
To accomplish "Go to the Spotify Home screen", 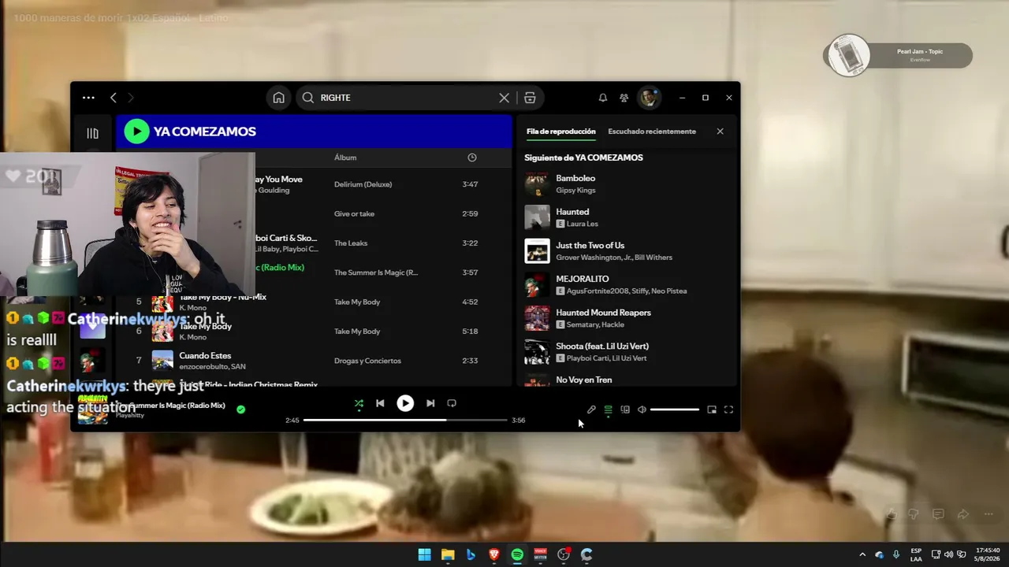I will 278,98.
